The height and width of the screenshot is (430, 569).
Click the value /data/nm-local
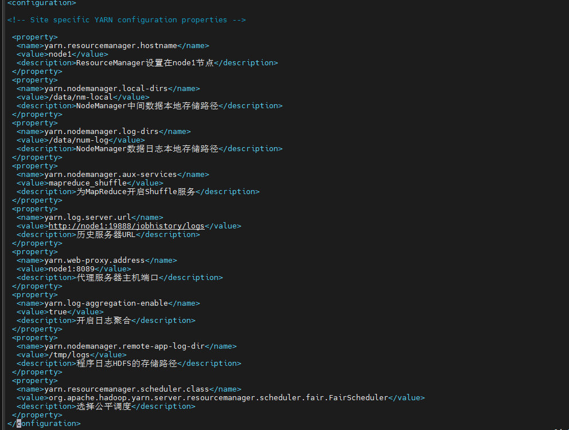pyautogui.click(x=81, y=97)
